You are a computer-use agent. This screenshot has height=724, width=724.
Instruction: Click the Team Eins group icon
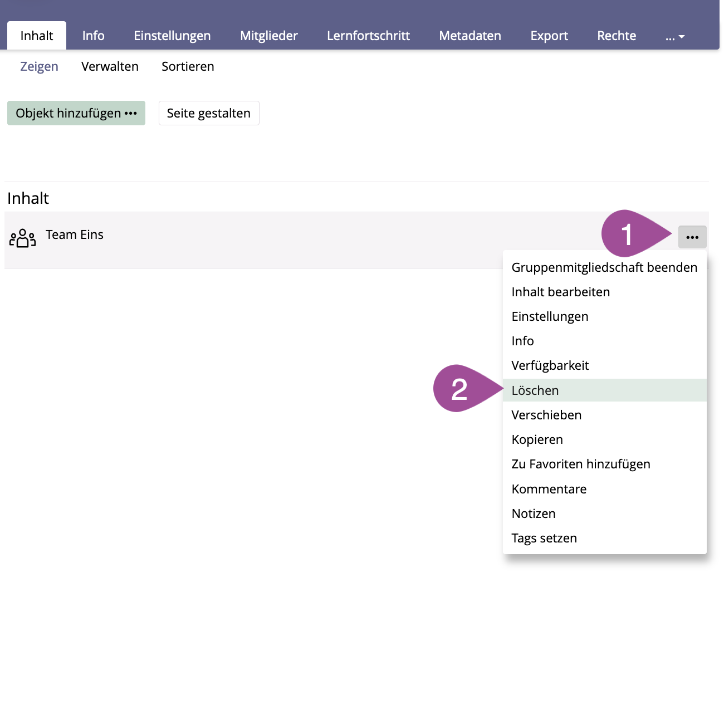point(22,238)
